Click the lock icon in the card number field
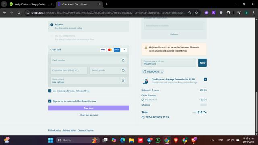Viewport: 258px width, 145px height. [123, 60]
